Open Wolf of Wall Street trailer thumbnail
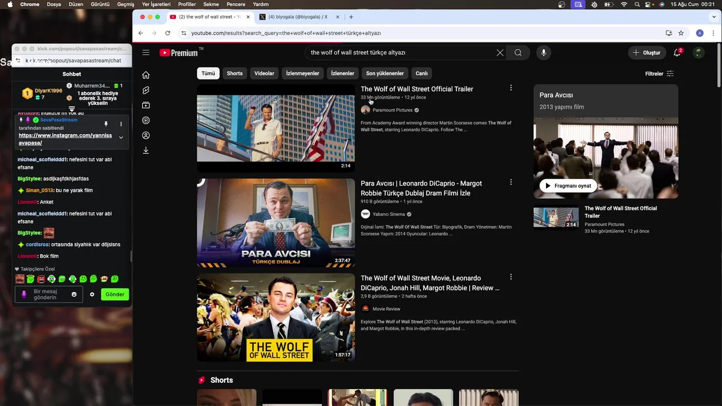722x406 pixels. click(276, 127)
